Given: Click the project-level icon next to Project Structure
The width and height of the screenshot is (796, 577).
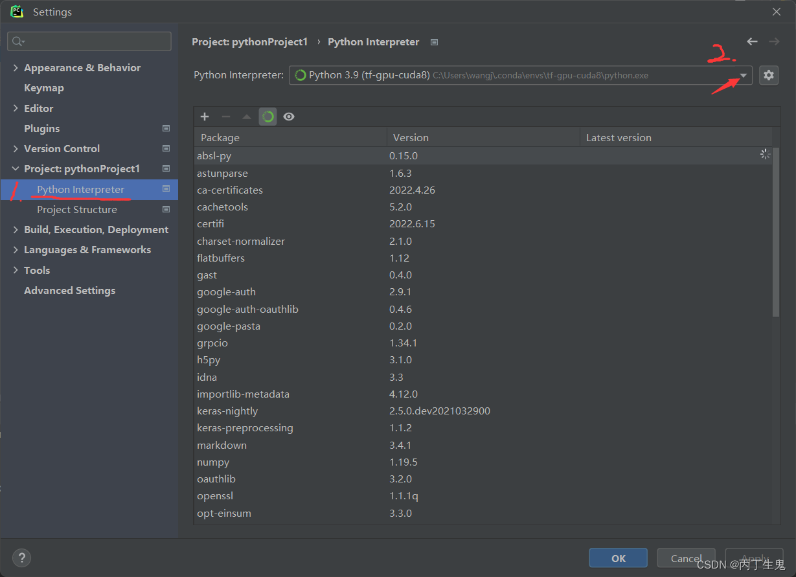Looking at the screenshot, I should pyautogui.click(x=166, y=209).
